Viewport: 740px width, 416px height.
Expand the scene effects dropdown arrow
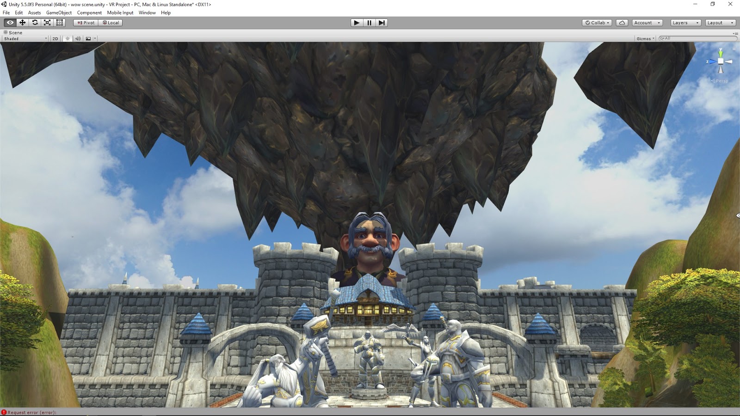[95, 39]
